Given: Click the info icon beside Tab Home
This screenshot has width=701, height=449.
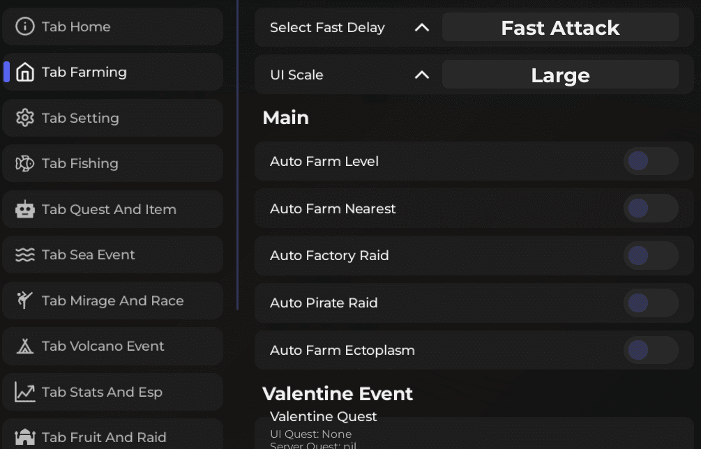Looking at the screenshot, I should (x=25, y=26).
